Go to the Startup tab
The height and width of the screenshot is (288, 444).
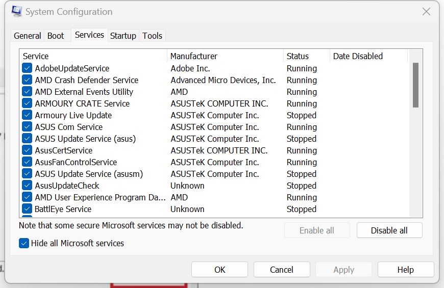tap(123, 36)
